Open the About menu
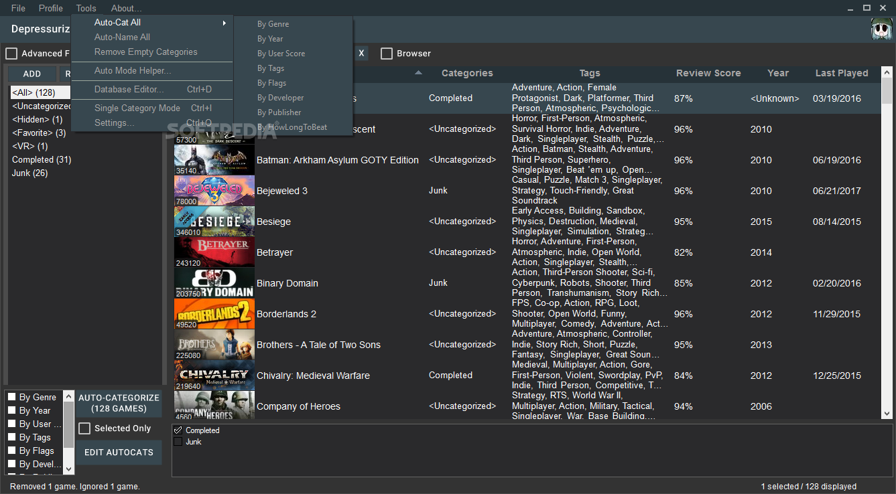896x494 pixels. point(126,8)
